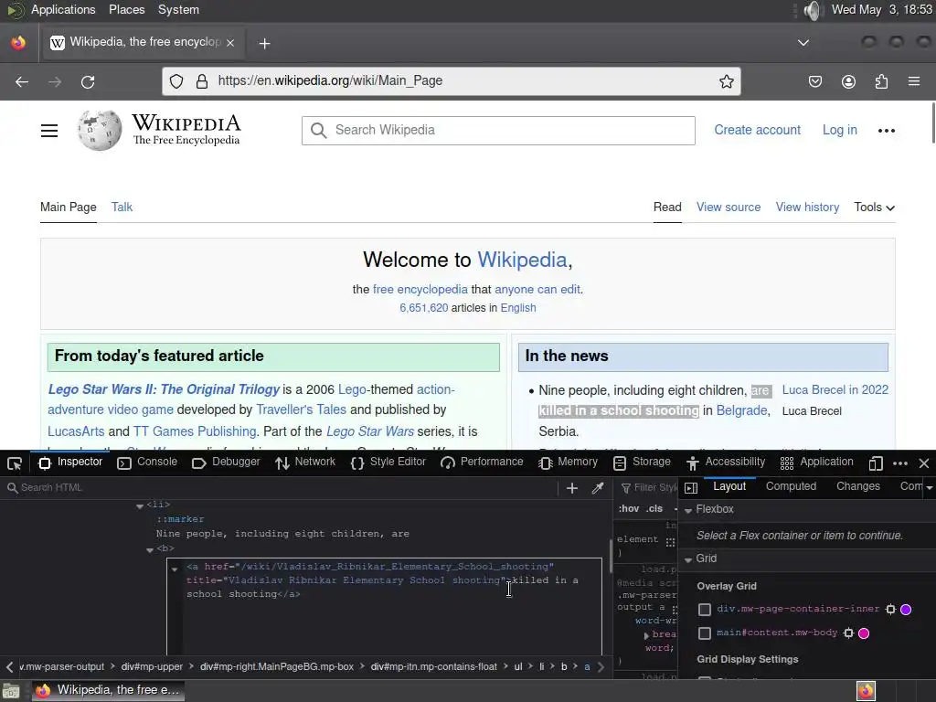Open a new tab with plus button
Image resolution: width=936 pixels, height=702 pixels.
[x=264, y=44]
